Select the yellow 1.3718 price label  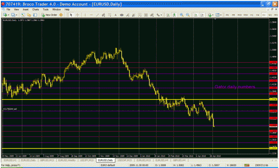(273, 99)
